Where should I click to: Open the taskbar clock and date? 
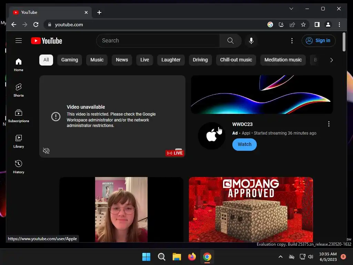(x=328, y=257)
